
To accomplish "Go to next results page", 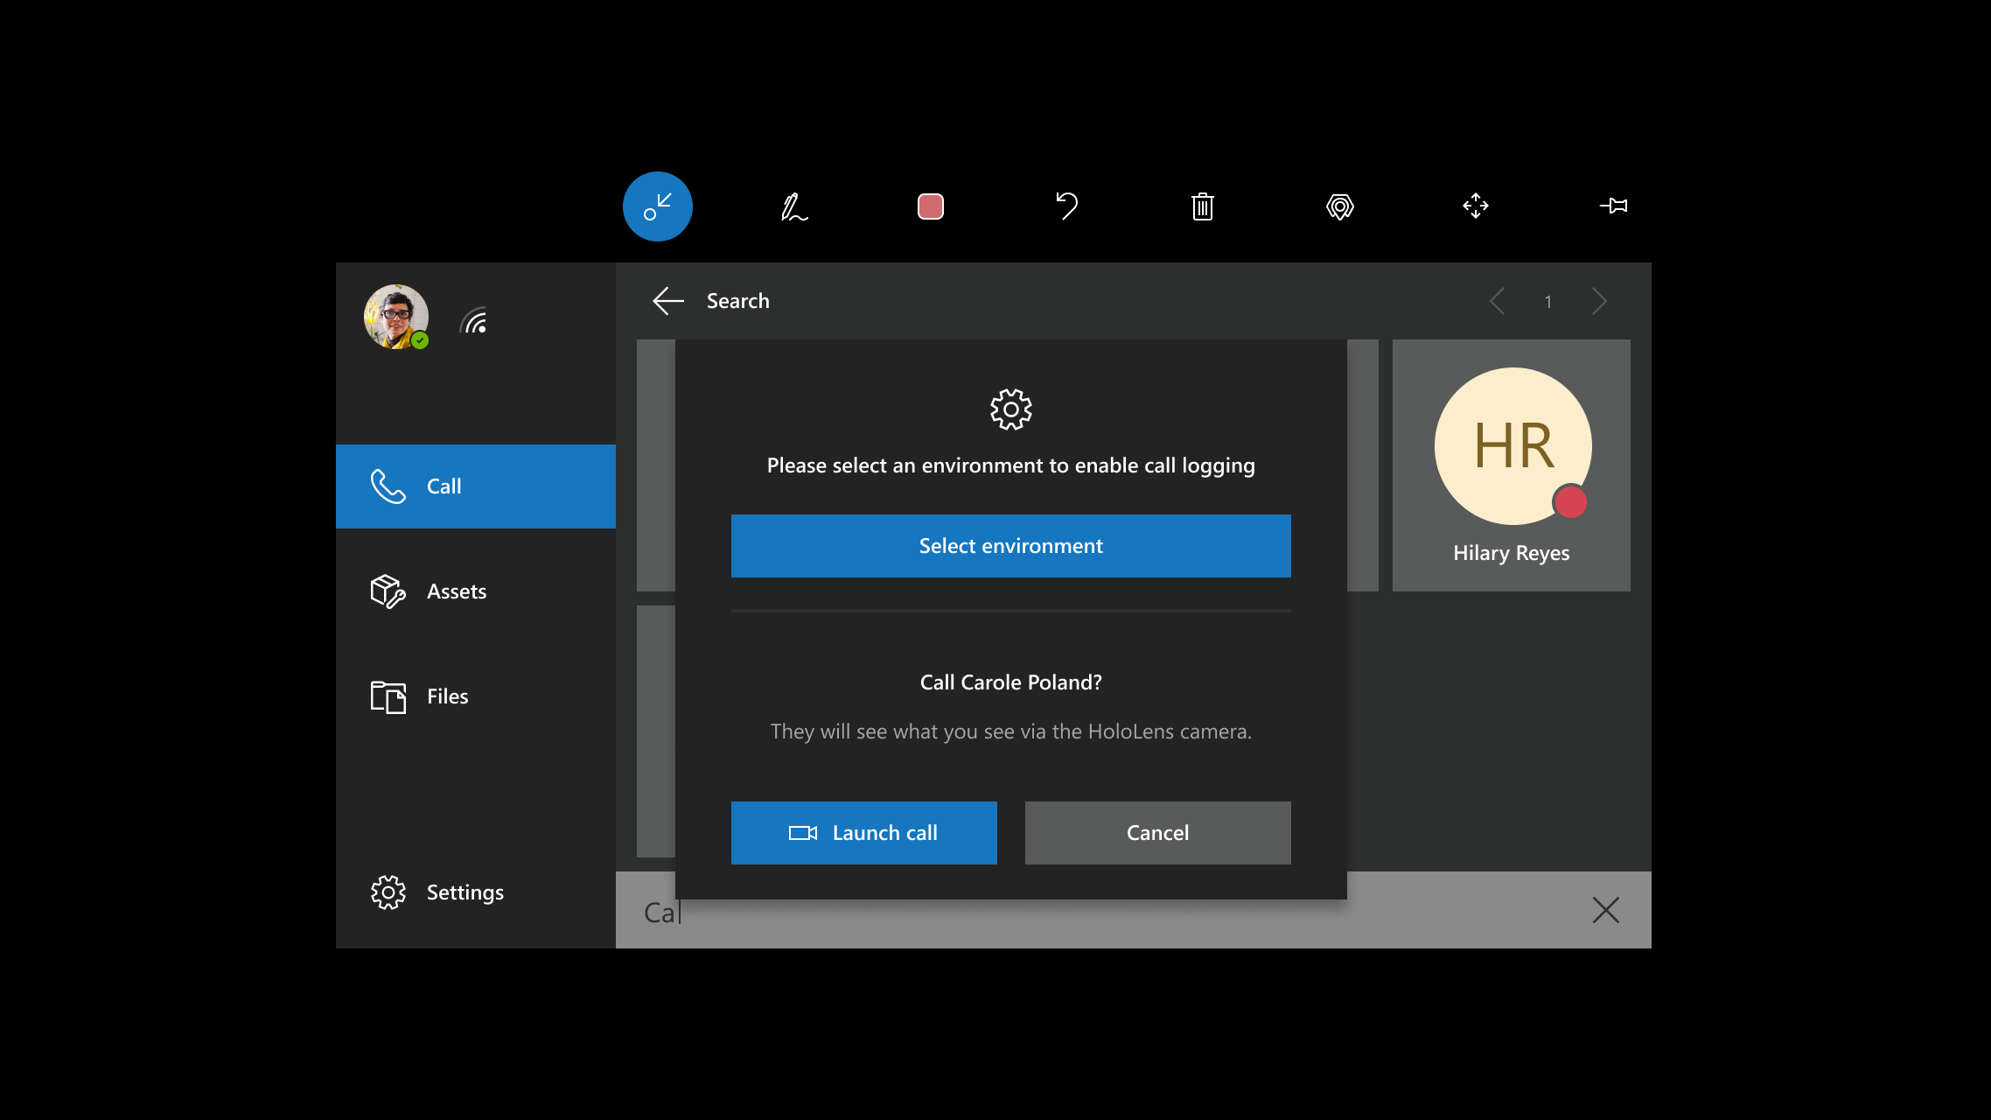I will (x=1599, y=301).
